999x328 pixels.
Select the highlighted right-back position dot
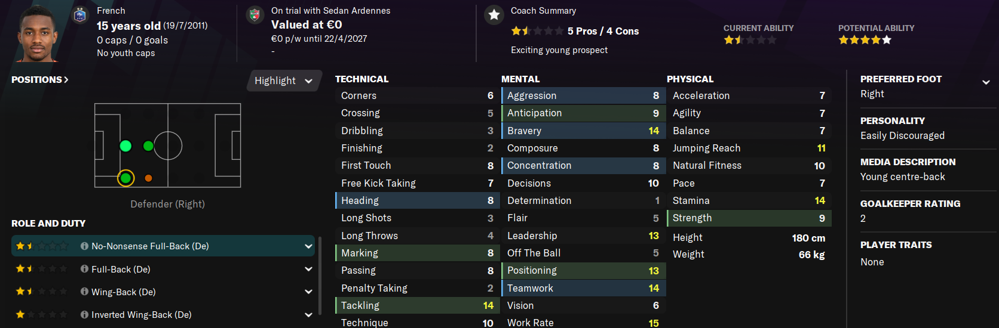point(125,178)
